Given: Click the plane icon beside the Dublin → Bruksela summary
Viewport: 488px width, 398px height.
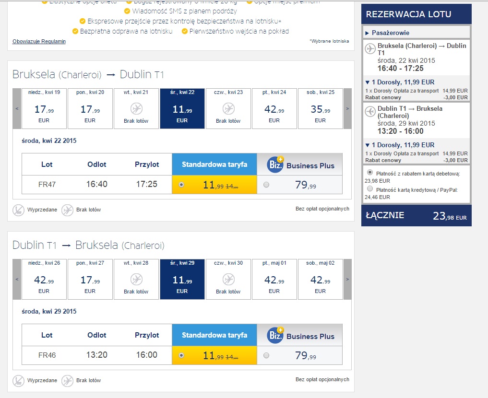Looking at the screenshot, I should coord(370,111).
